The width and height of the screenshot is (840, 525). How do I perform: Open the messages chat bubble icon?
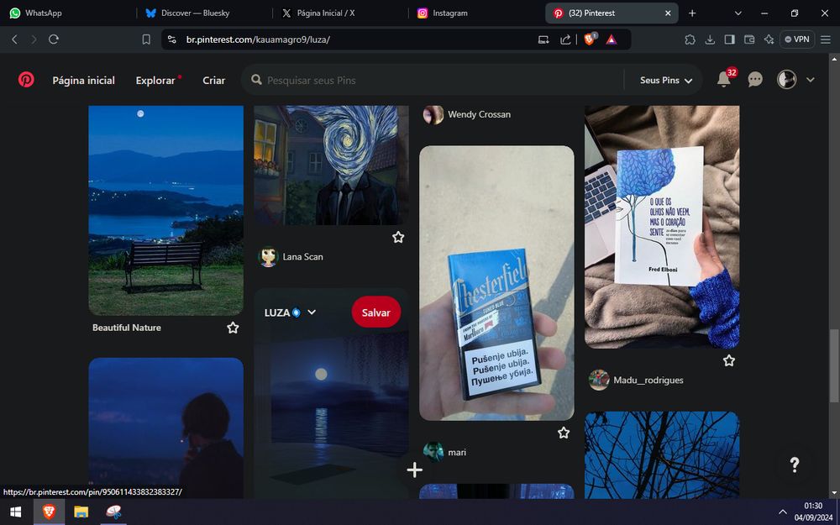755,80
